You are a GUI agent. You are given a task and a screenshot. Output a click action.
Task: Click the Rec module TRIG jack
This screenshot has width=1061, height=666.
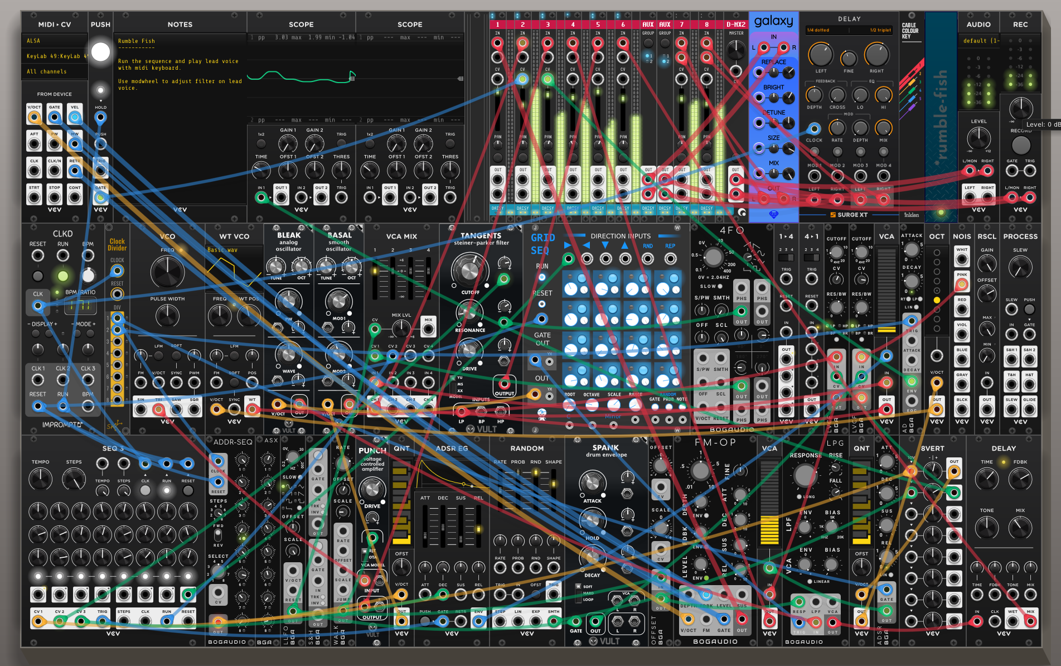(x=1030, y=171)
